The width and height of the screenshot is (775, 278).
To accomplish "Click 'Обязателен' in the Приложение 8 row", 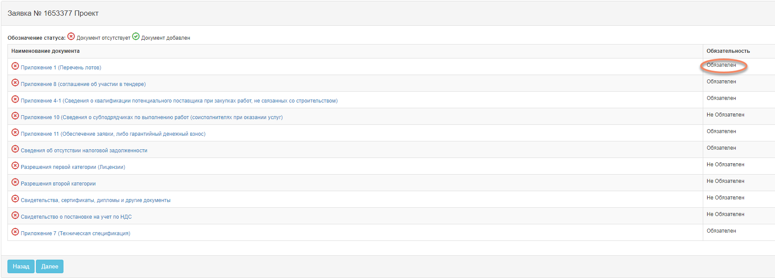I will (721, 82).
